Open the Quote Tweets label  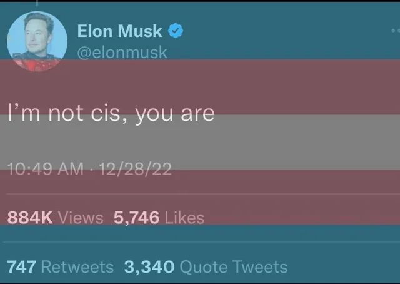pyautogui.click(x=233, y=267)
